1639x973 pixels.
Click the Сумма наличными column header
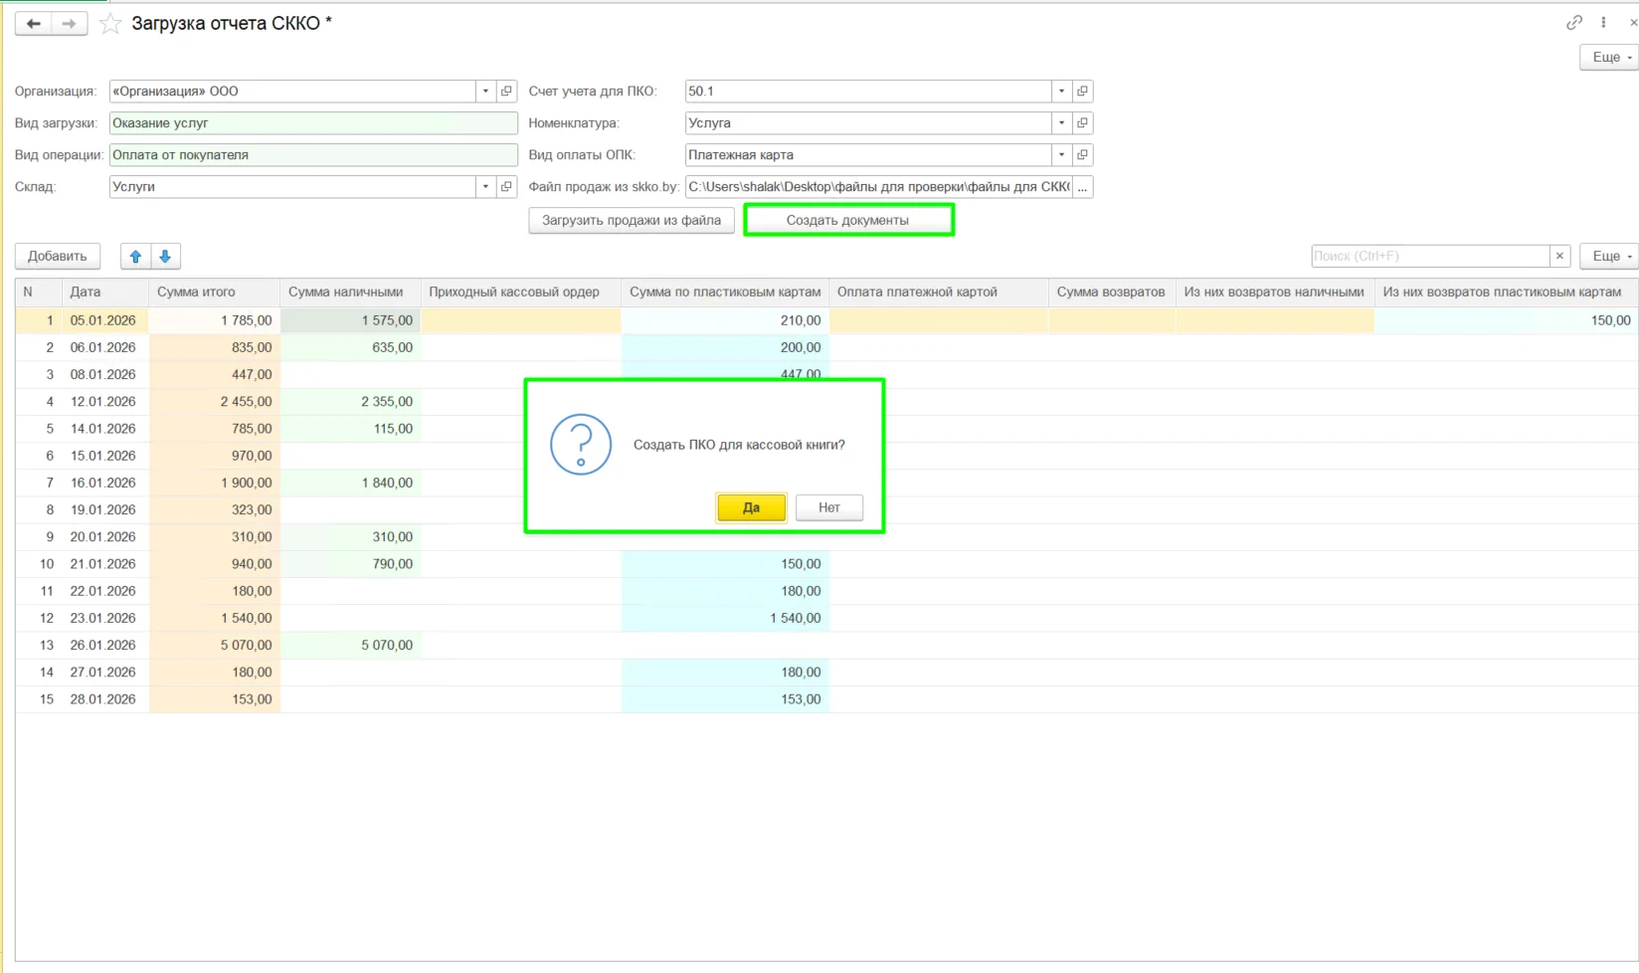350,292
